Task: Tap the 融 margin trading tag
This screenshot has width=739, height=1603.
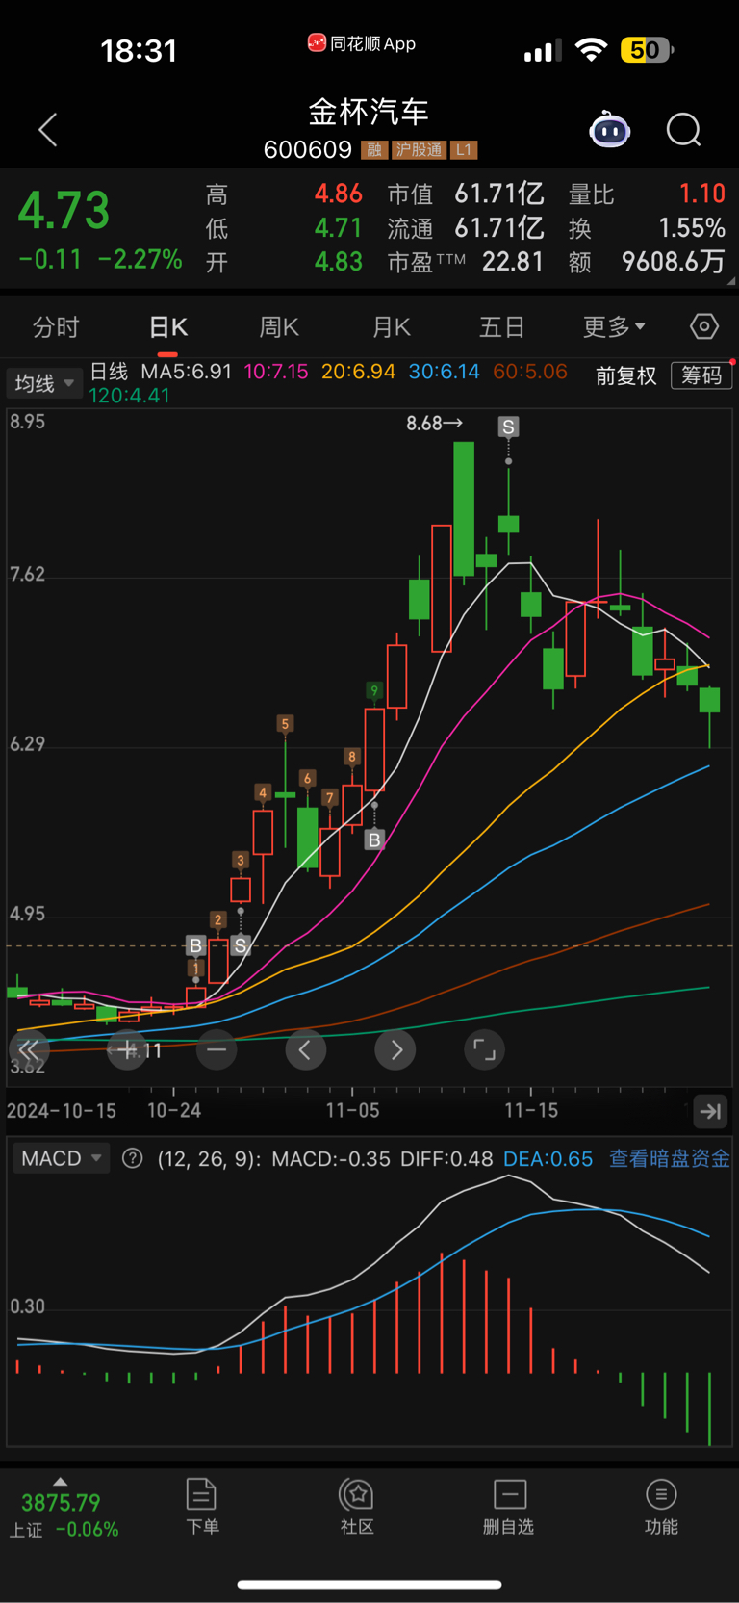Action: [374, 150]
